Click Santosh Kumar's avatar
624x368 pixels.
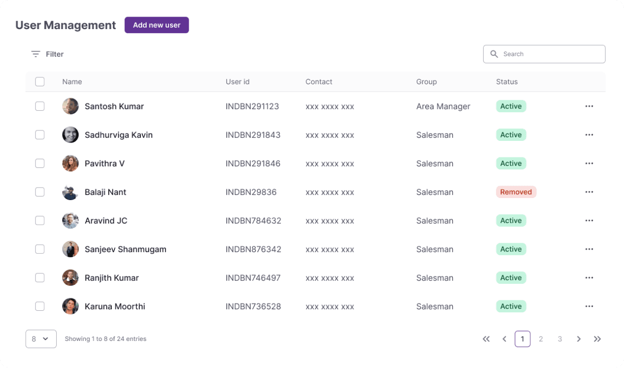coord(70,106)
